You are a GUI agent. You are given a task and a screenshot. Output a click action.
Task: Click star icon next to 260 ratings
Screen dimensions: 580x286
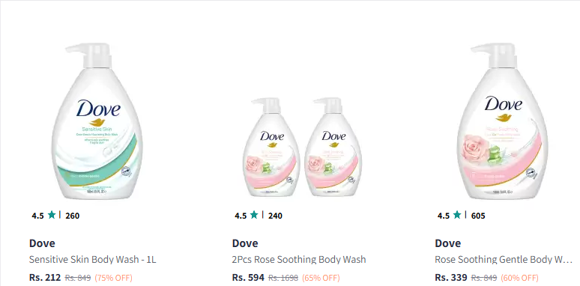pos(52,215)
